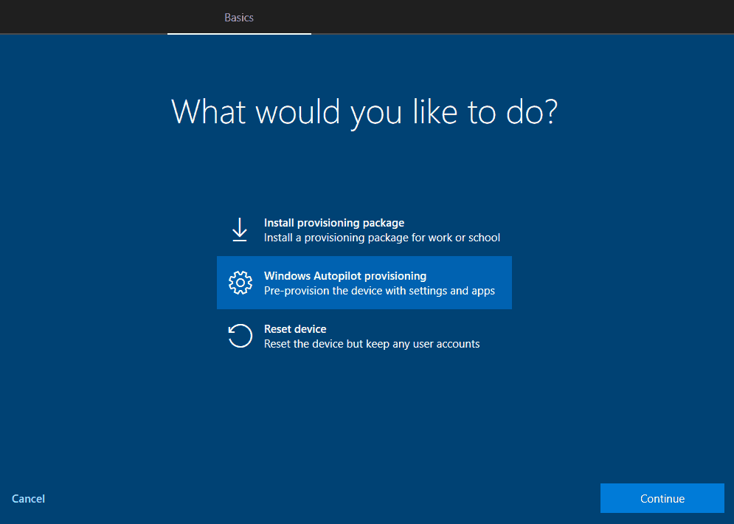Screen dimensions: 734x524
Task: Click 'Pre-provision the device with settings and apps'
Action: [x=379, y=291]
